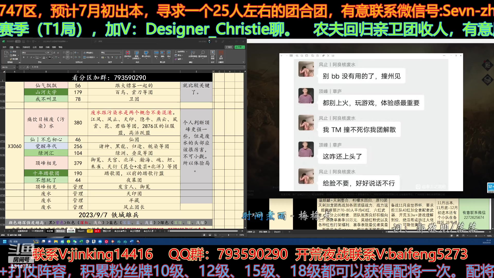Click the font color A button
This screenshot has width=494, height=278.
pos(50,57)
